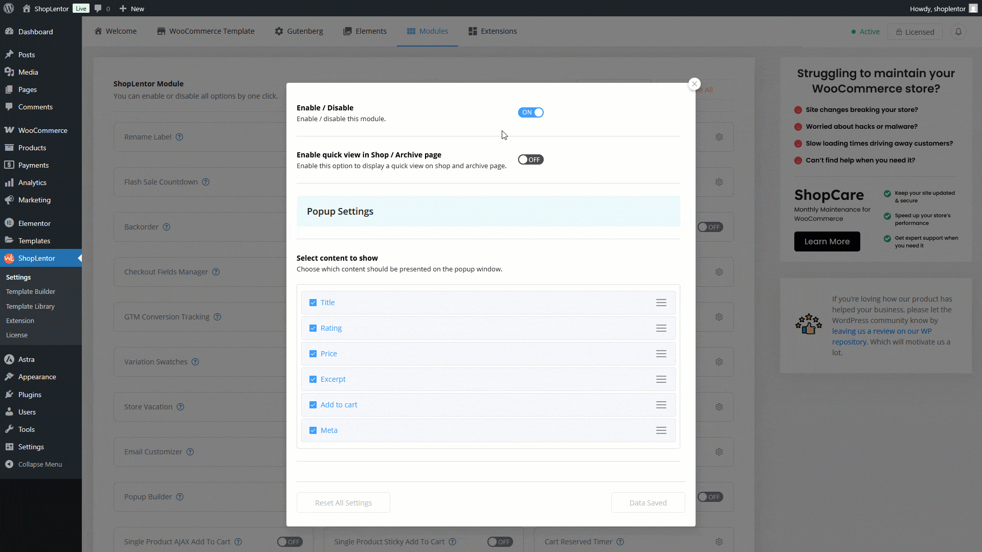Click WordPress logo in admin bar
This screenshot has width=982, height=552.
9,9
